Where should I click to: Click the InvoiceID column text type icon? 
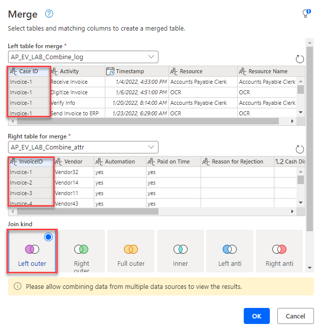[14, 162]
